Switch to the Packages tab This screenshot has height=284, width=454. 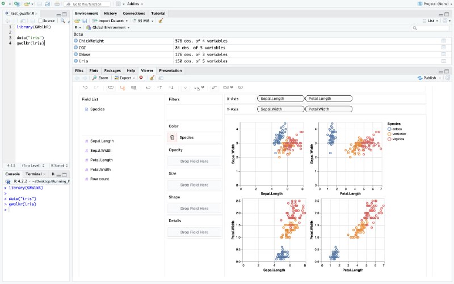[112, 70]
